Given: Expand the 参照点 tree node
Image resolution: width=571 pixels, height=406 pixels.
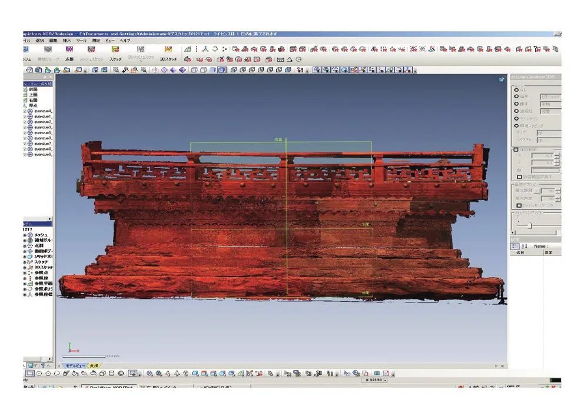Looking at the screenshot, I should click(25, 273).
